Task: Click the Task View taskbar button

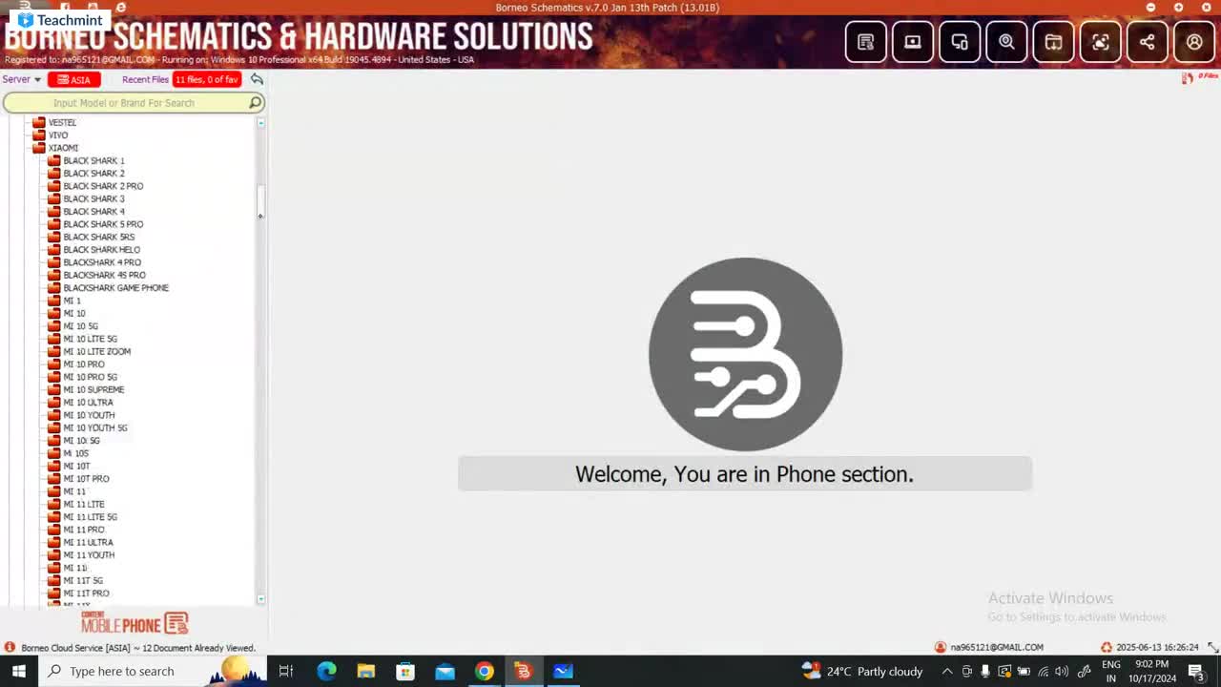Action: tap(285, 671)
